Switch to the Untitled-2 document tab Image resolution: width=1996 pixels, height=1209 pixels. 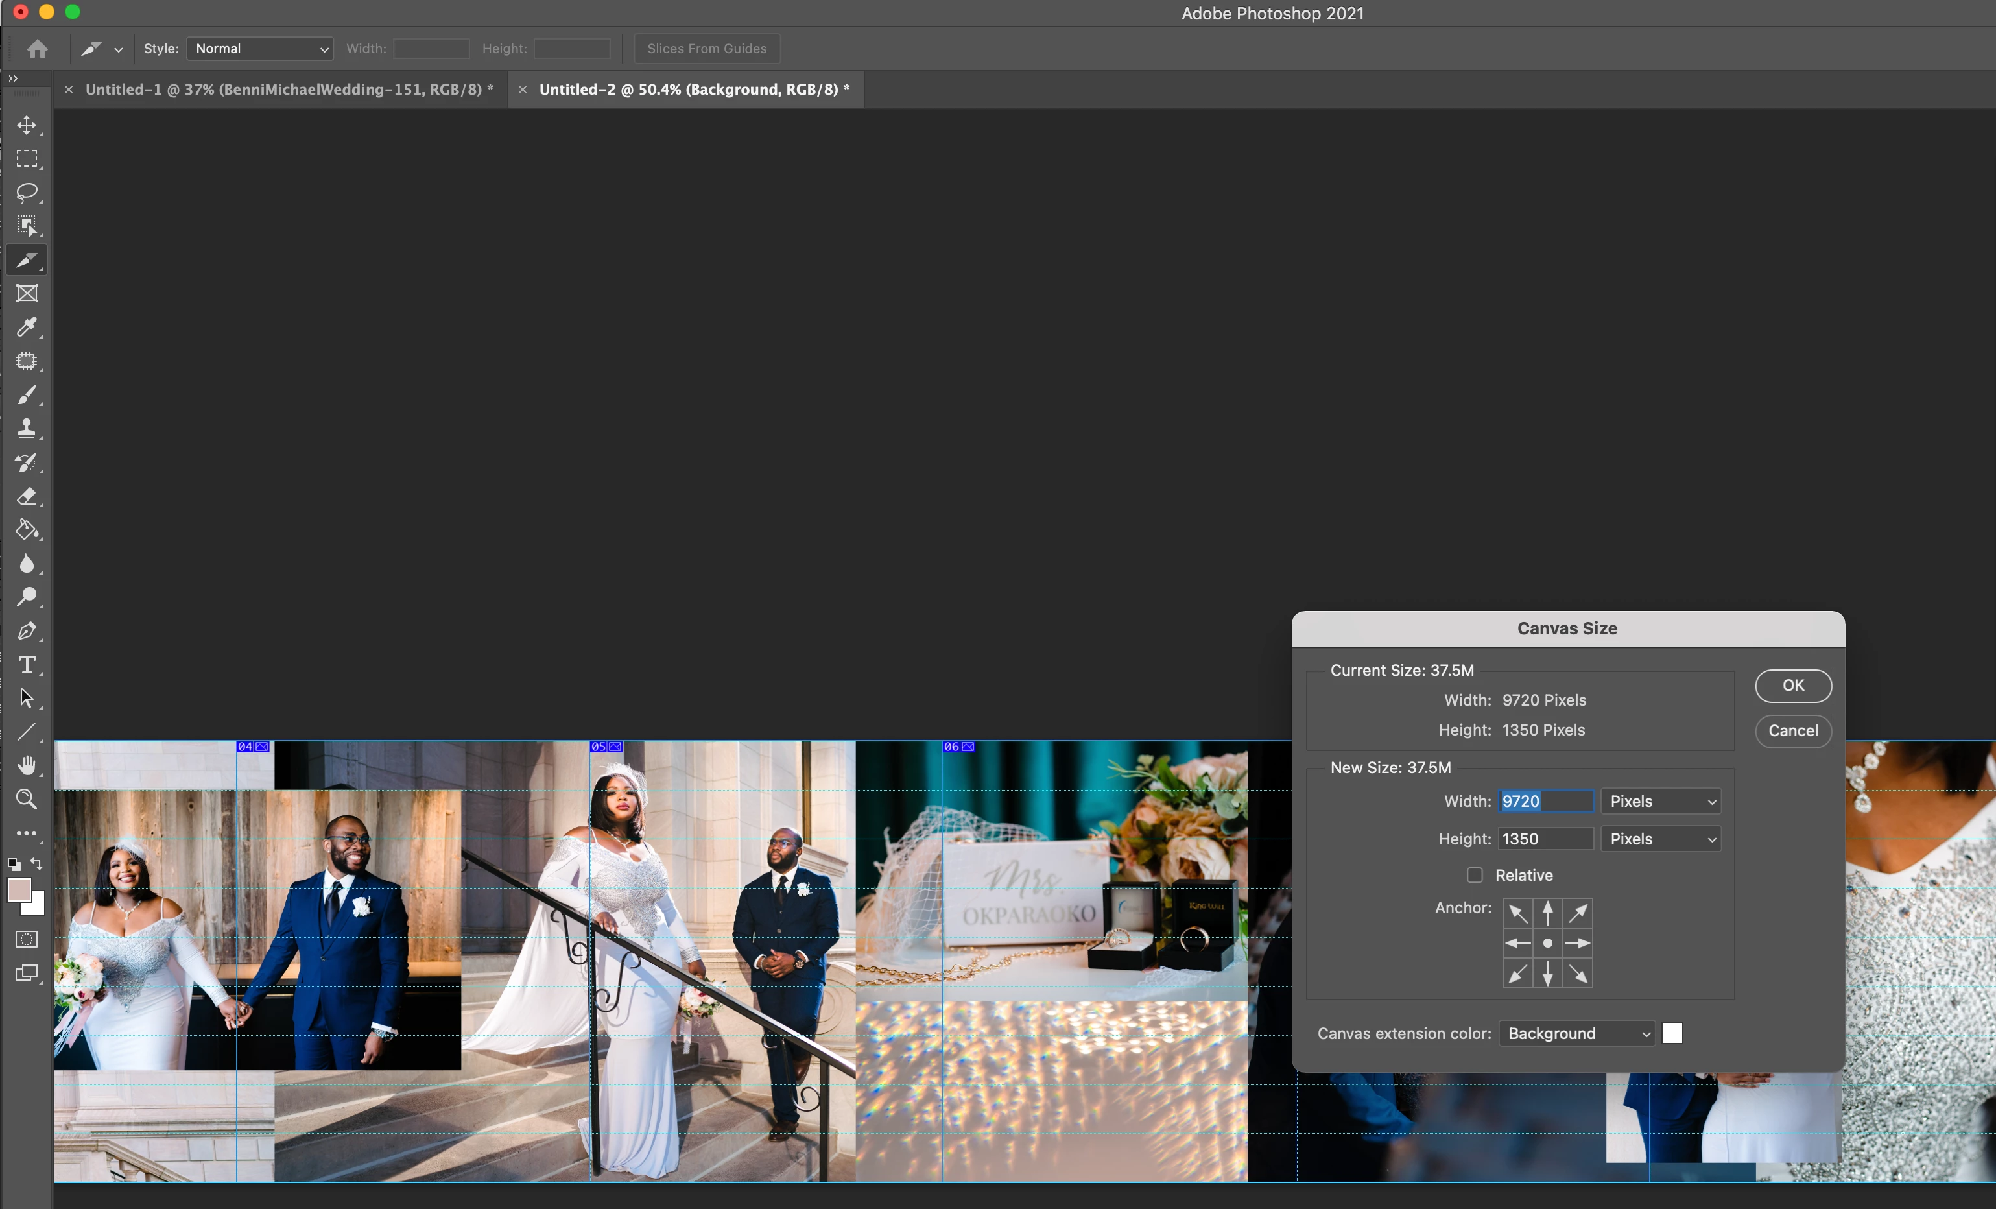(x=693, y=89)
